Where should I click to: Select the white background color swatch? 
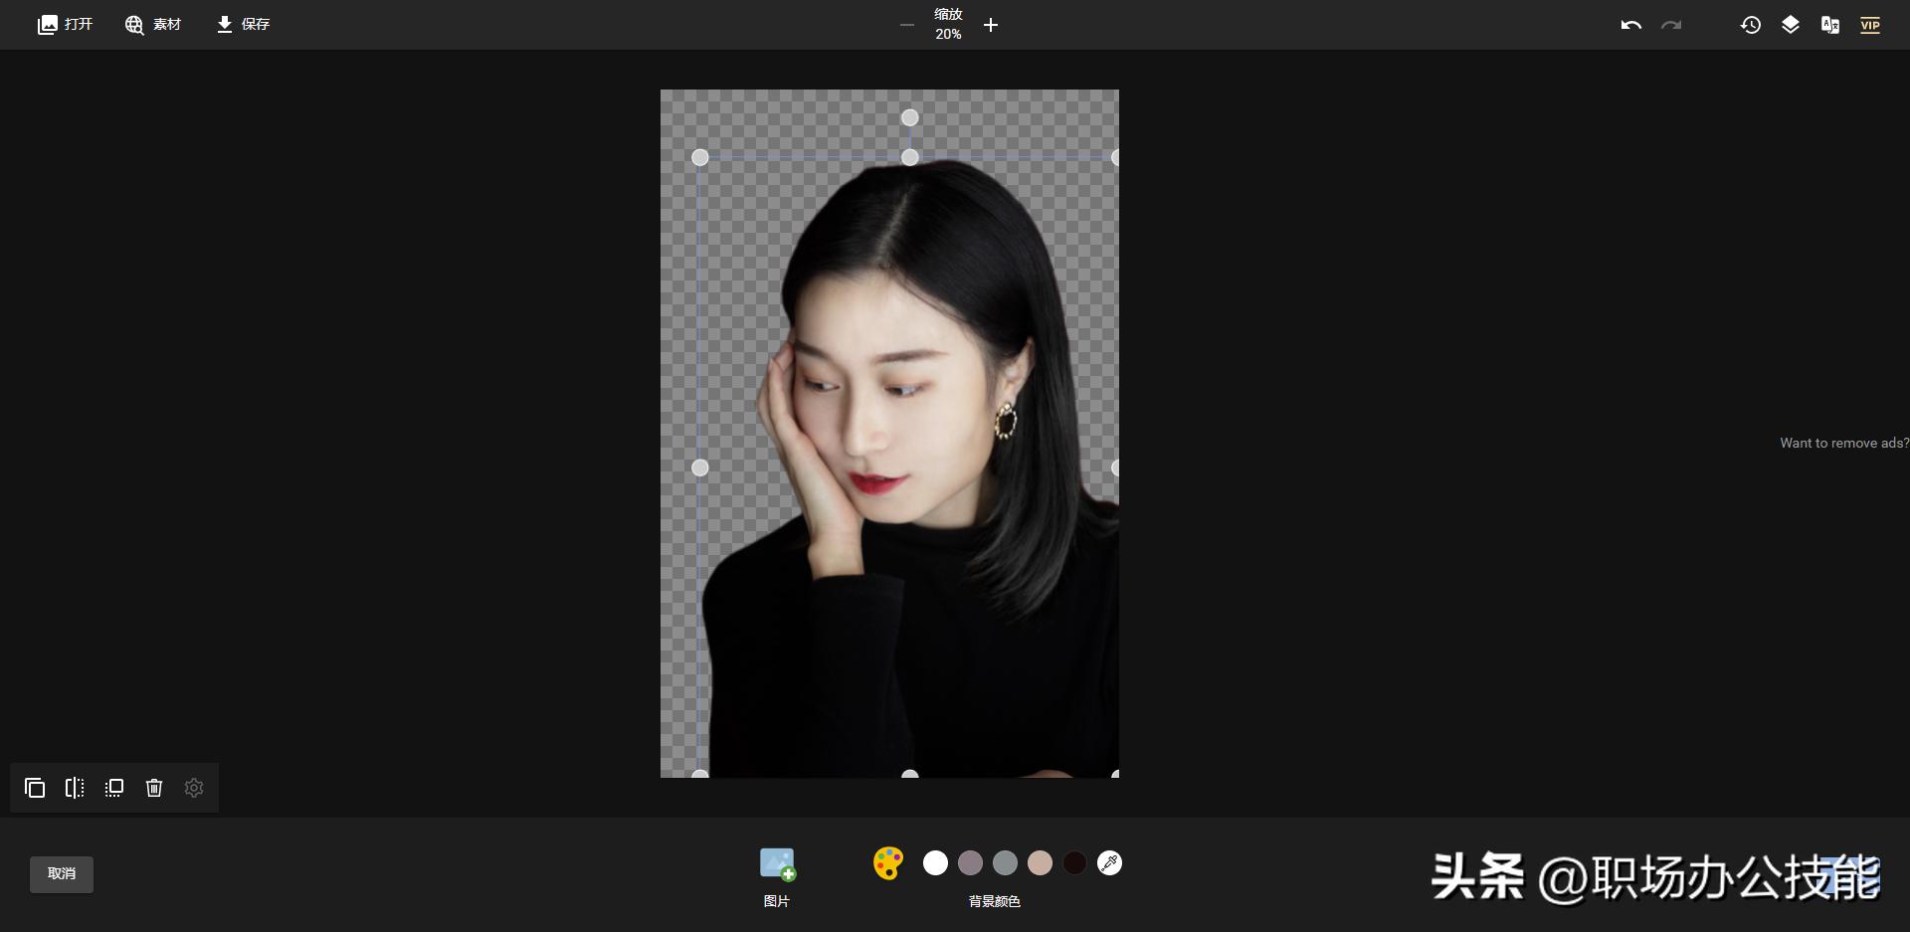tap(935, 863)
